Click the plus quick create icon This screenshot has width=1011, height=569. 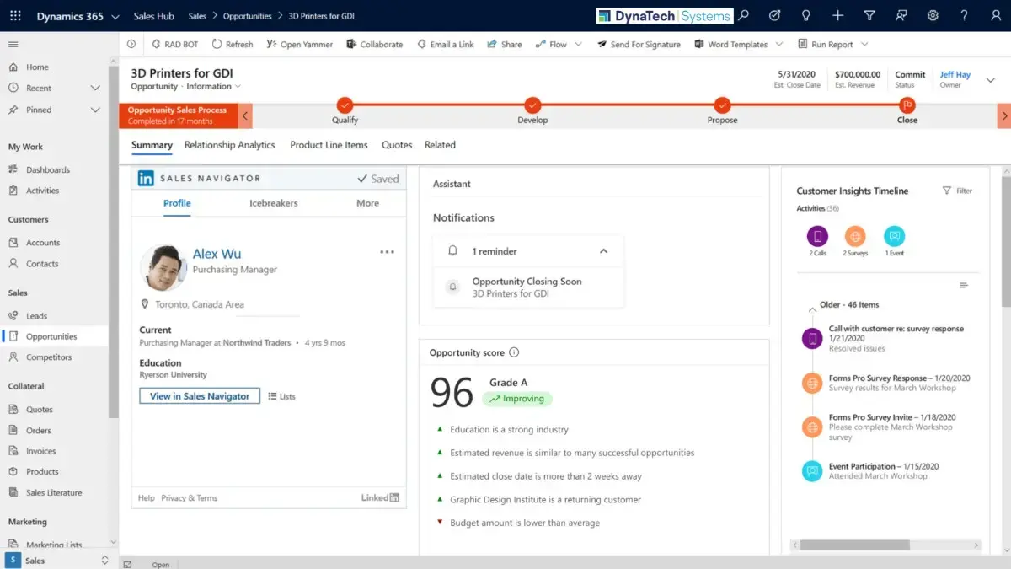(837, 15)
